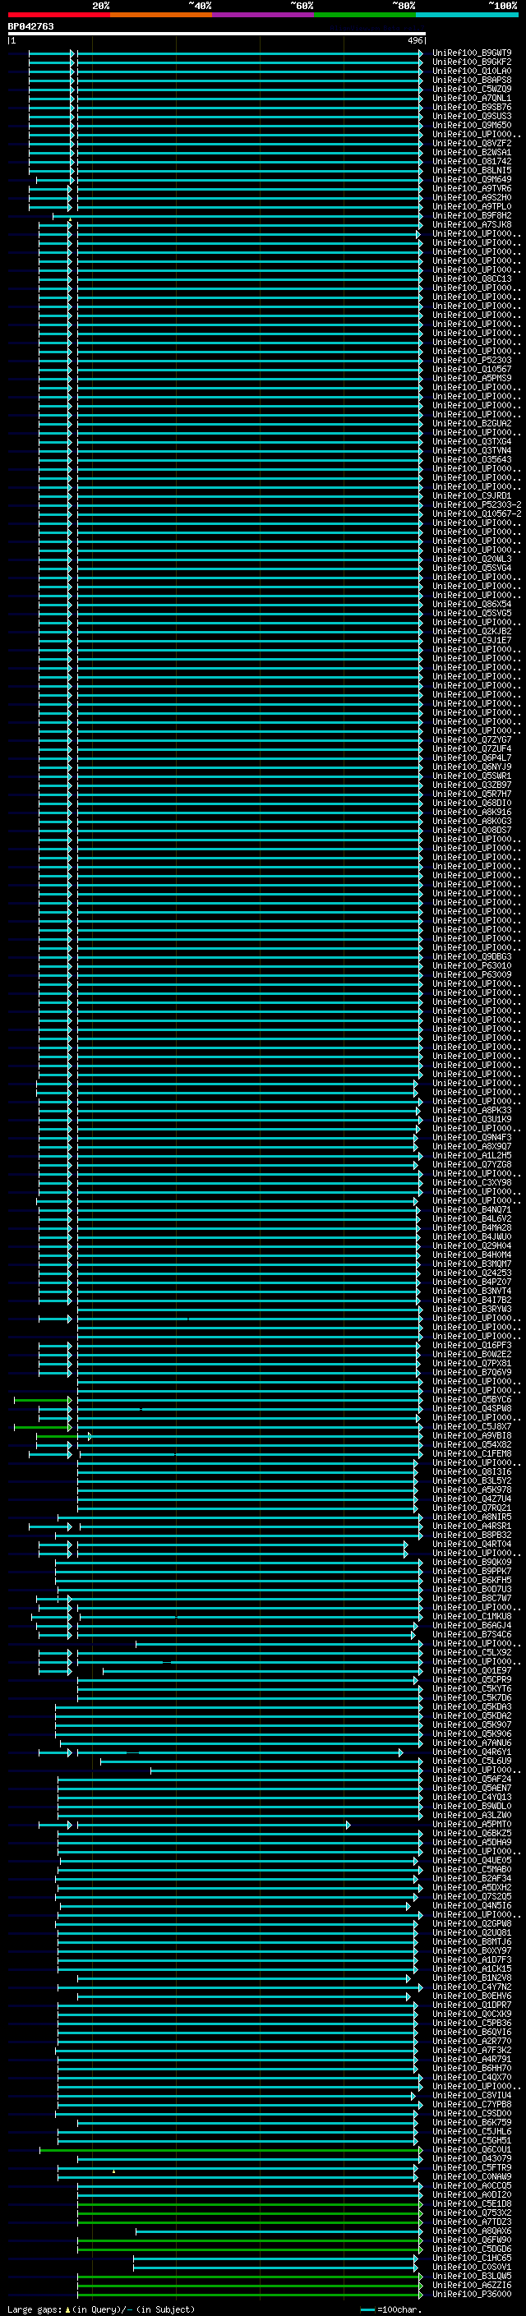526x2316 pixels.
Task: Open the UniRef100_Q9N4F3 hit
Action: click(x=471, y=1137)
